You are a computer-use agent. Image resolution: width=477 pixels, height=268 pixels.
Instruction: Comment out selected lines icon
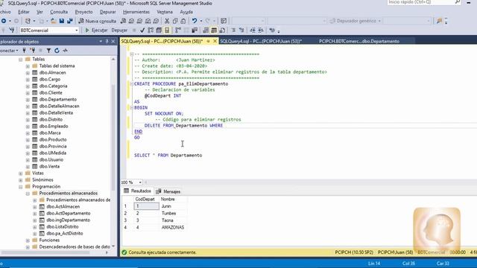[x=233, y=30]
